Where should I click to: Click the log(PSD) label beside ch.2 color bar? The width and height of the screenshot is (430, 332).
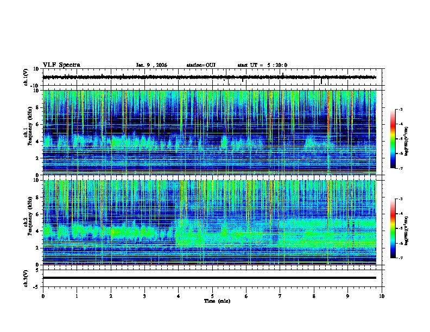pos(407,230)
